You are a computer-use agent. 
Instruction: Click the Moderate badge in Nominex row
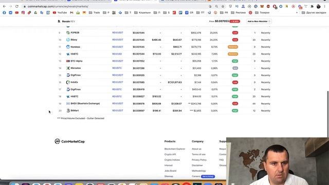[233, 47]
